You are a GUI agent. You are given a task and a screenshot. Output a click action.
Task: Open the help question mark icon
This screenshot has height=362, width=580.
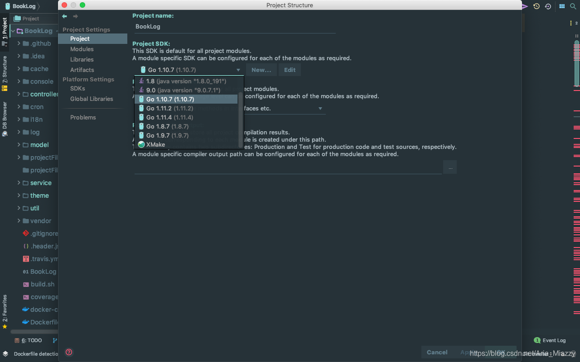point(69,352)
